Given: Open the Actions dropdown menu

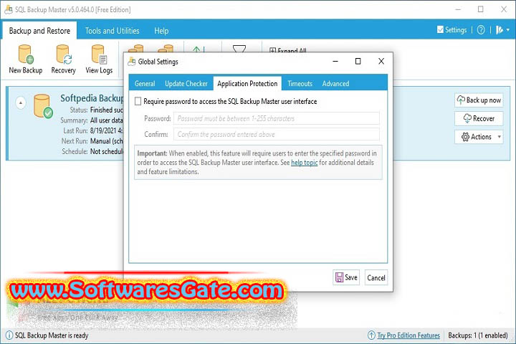Looking at the screenshot, I should click(479, 137).
